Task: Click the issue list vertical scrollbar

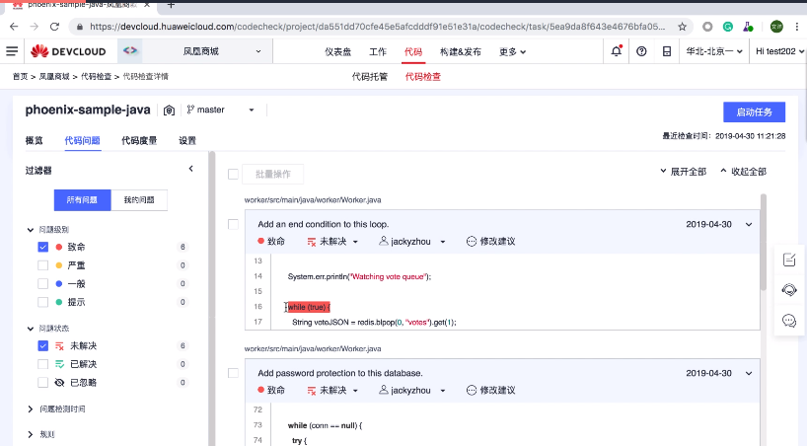Action: 764,242
